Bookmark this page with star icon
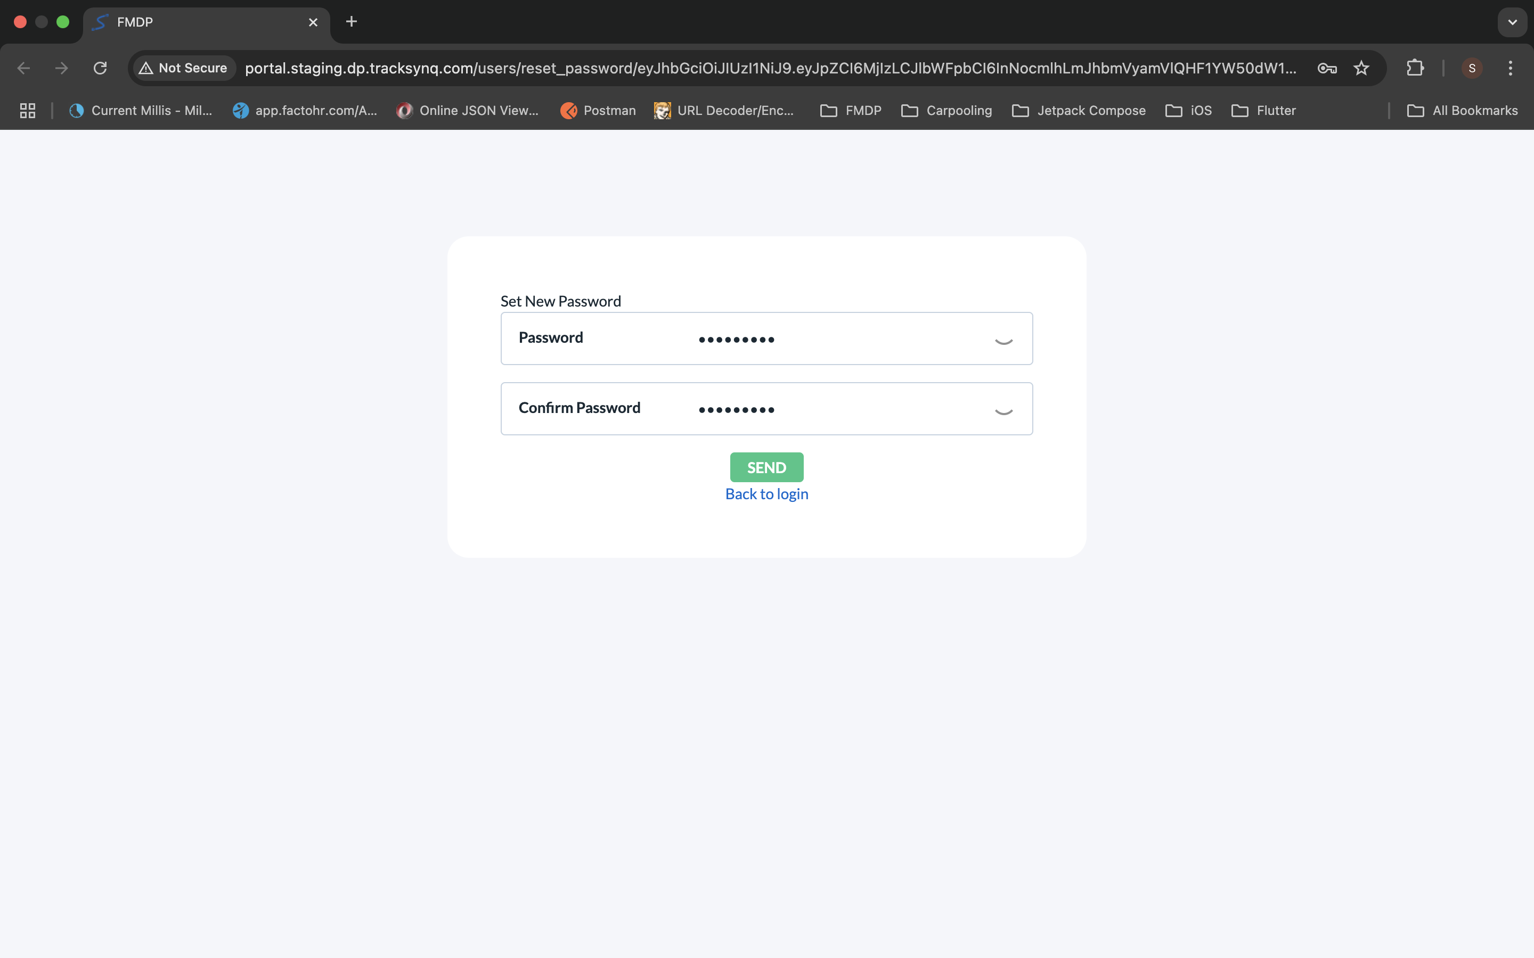This screenshot has height=958, width=1534. click(1361, 68)
